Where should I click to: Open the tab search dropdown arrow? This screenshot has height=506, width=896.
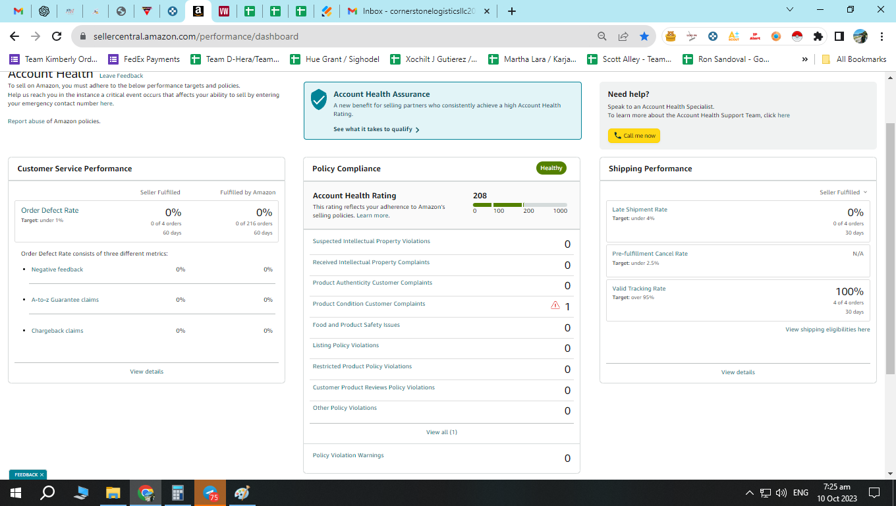pos(791,10)
